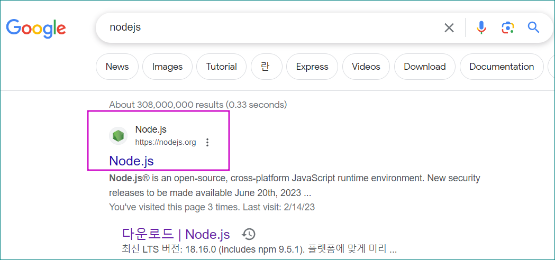Click the history clock icon beside 다운로드
The height and width of the screenshot is (260, 555).
pyautogui.click(x=249, y=234)
